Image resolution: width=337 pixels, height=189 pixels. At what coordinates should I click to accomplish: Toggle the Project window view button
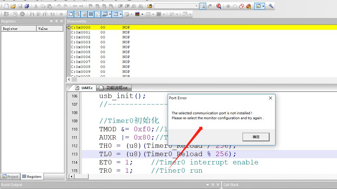pyautogui.click(x=258, y=6)
